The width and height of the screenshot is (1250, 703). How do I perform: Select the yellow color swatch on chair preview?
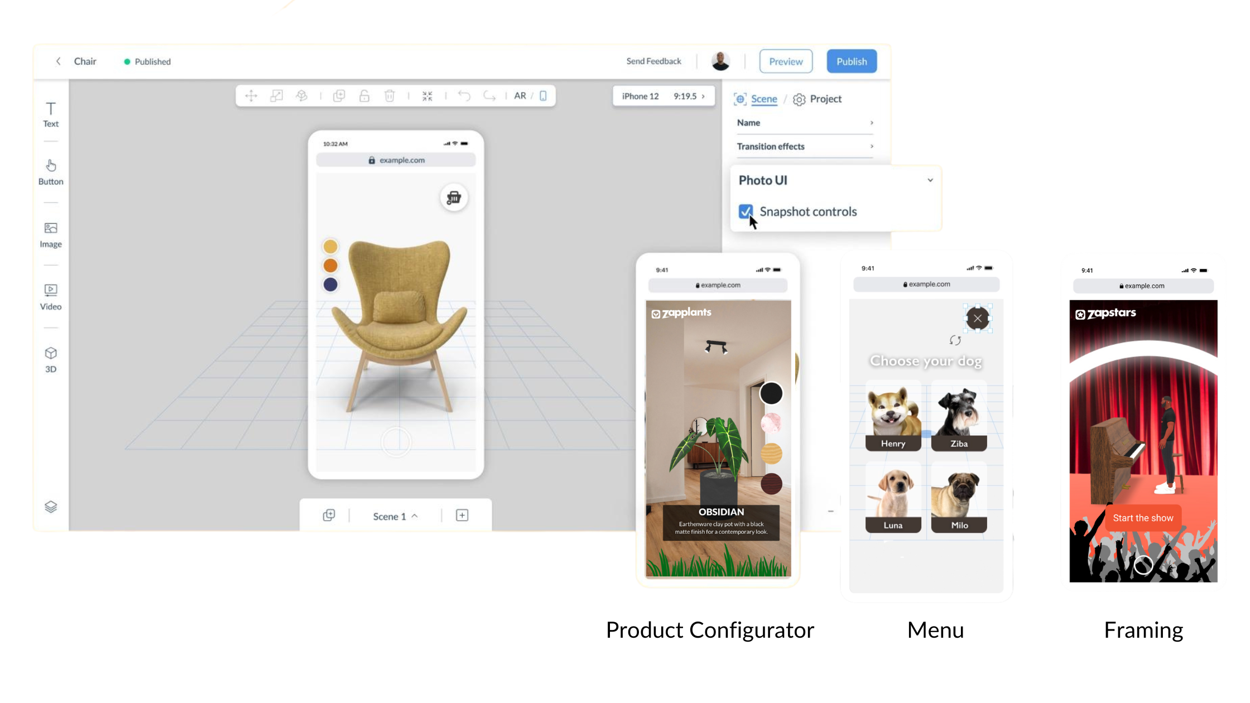(x=330, y=247)
